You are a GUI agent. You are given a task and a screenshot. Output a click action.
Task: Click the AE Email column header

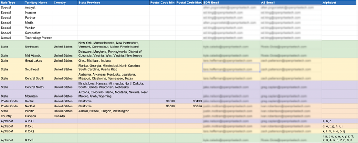(291, 3)
